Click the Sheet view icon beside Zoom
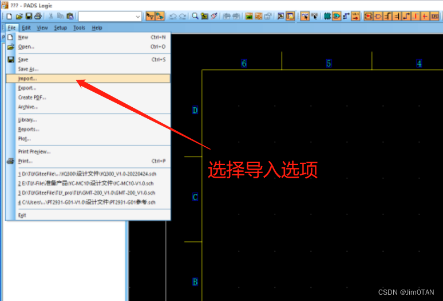The height and width of the screenshot is (301, 443). point(204,17)
